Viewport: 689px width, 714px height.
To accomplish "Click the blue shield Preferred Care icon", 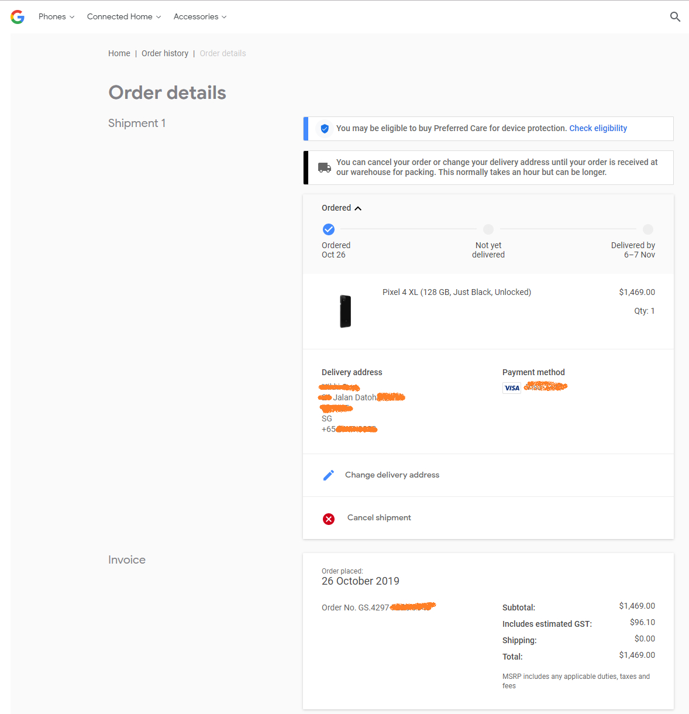I will (x=325, y=129).
